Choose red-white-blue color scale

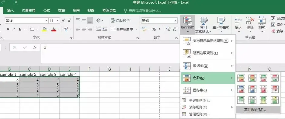(252, 89)
